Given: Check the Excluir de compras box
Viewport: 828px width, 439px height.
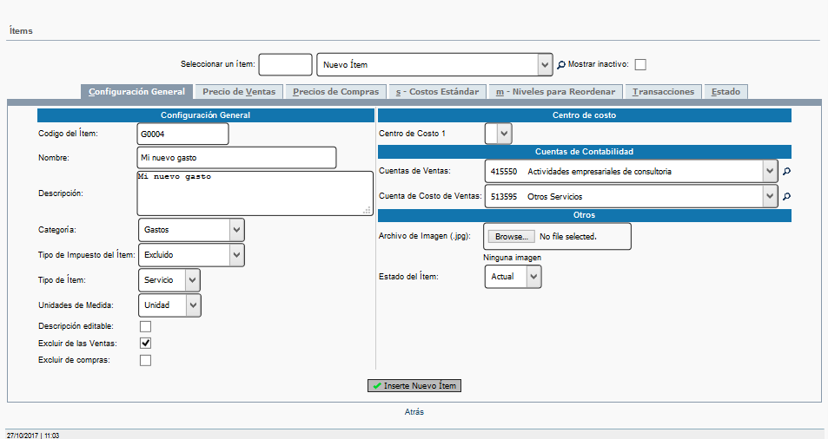Looking at the screenshot, I should coord(145,361).
